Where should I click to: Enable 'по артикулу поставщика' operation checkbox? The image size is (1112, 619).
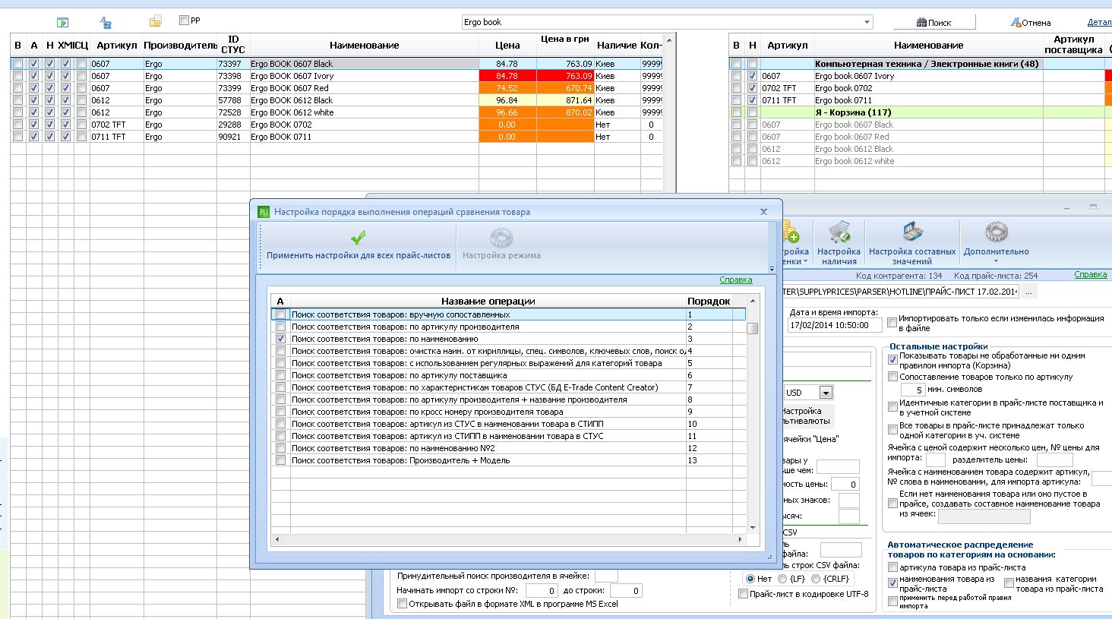tap(280, 375)
